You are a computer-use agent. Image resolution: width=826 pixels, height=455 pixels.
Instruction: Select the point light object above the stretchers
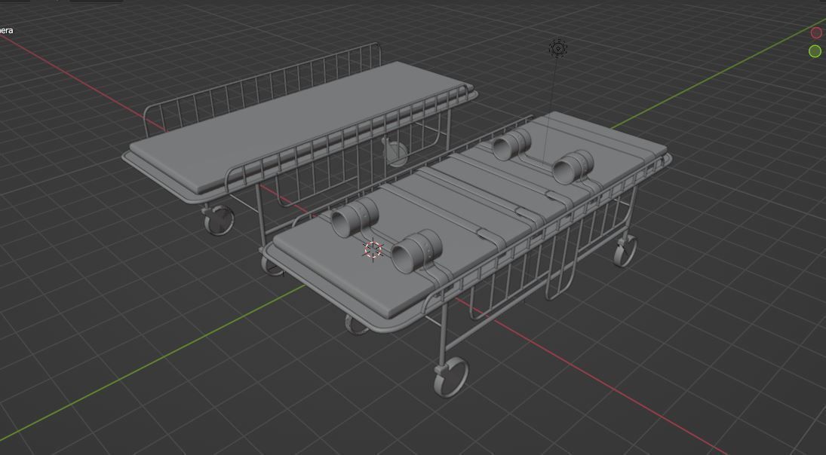click(x=558, y=49)
